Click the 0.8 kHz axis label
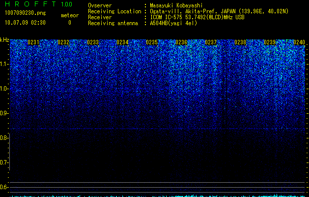Screen dimensions: 309x197 point(4,138)
